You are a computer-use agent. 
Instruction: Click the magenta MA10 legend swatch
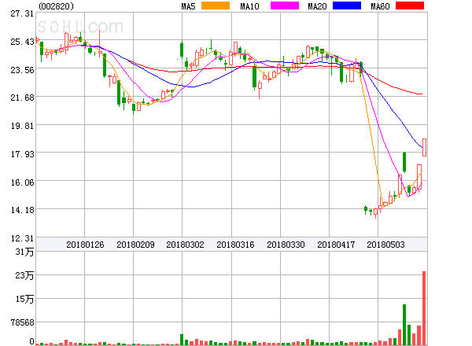(285, 6)
